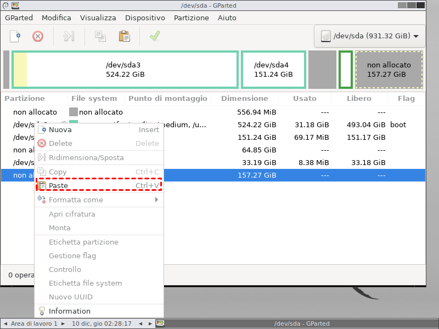Select the small green-bordered partition block
The image size is (439, 329).
pyautogui.click(x=346, y=70)
